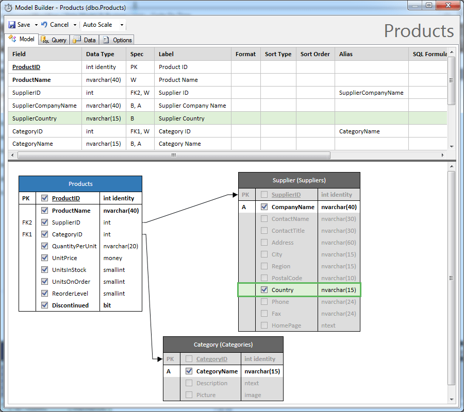Click the diagram vertical scrollbar thumb
Image resolution: width=464 pixels, height=412 pixels.
pyautogui.click(x=452, y=278)
